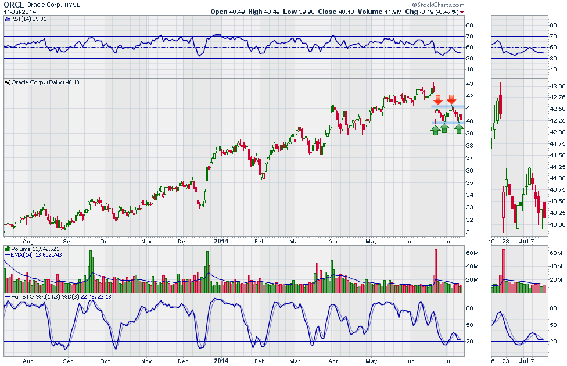Open the StockCharts.com copyright link
This screenshot has height=366, width=567.
438,5
